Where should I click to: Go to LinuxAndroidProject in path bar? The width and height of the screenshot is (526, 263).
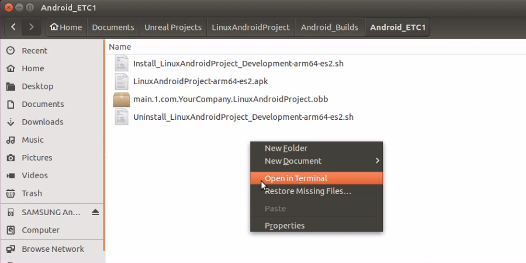click(x=251, y=27)
